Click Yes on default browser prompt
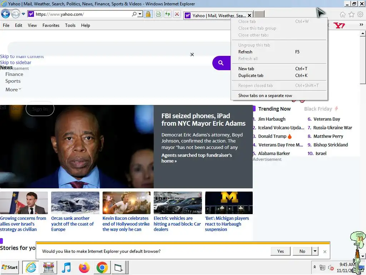366x275 pixels. [281, 251]
